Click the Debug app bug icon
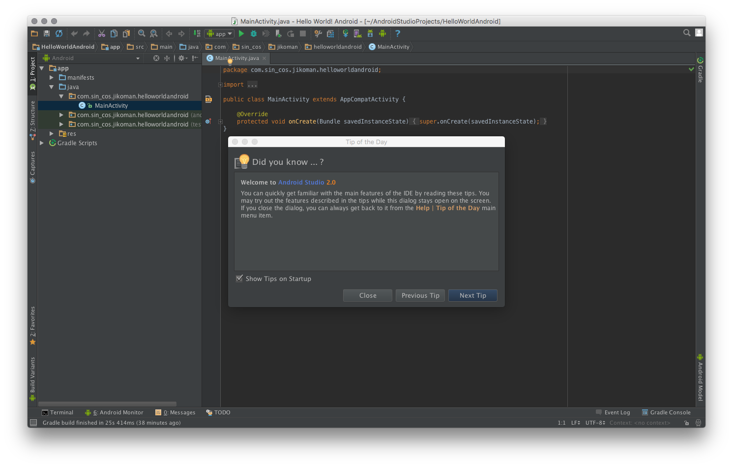This screenshot has width=733, height=467. (254, 33)
